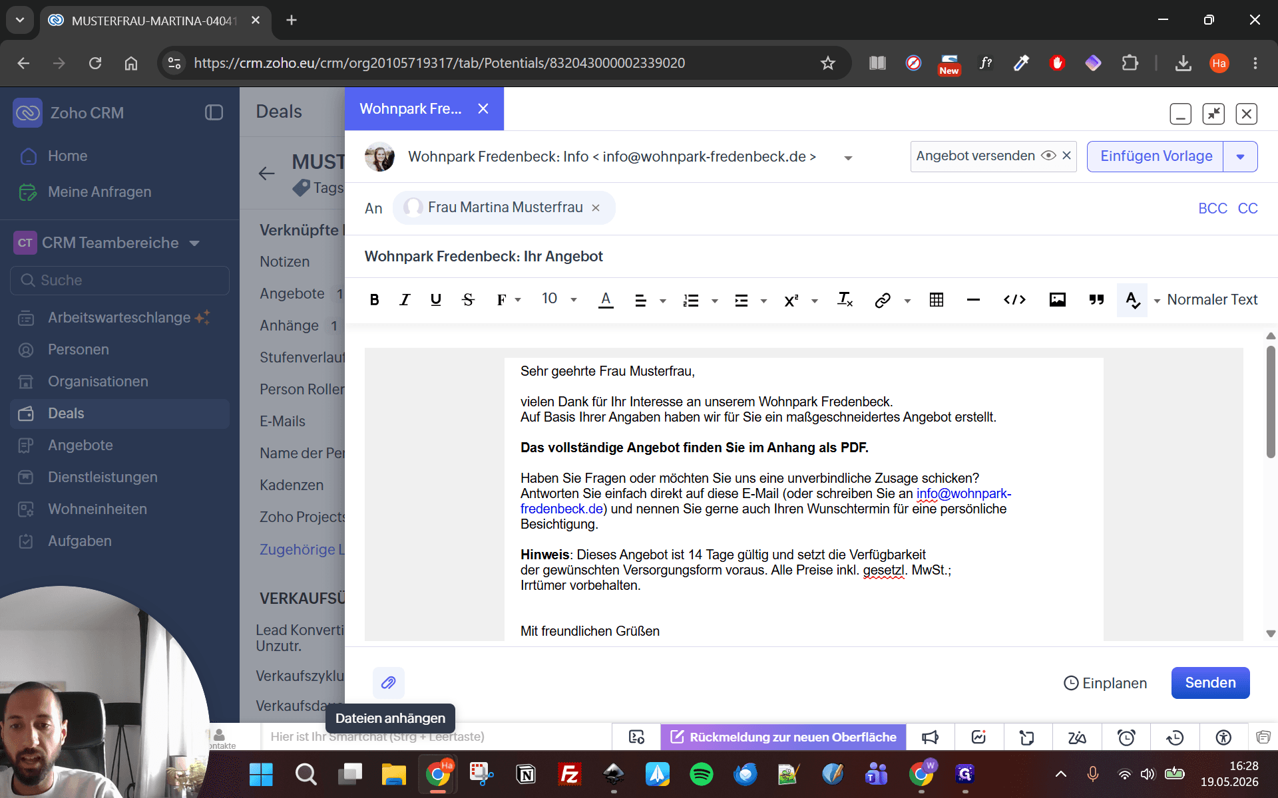Open Home in sidebar
1278x798 pixels.
[67, 156]
